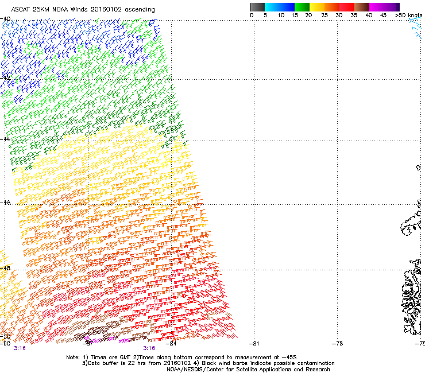Pick the green 15-20 knots legend swatch
This screenshot has height=373, width=425.
(x=302, y=7)
